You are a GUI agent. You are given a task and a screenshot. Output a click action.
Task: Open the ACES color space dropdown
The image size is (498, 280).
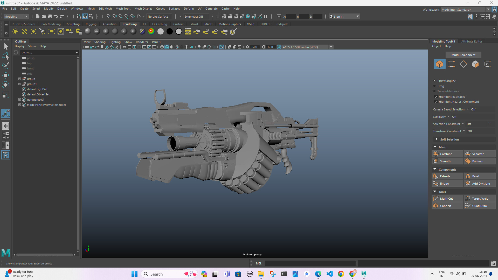point(331,47)
